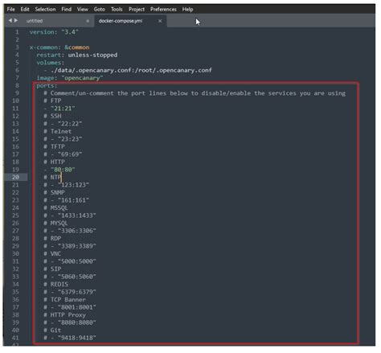Open the Goto menu
This screenshot has height=353, width=381.
coord(100,10)
